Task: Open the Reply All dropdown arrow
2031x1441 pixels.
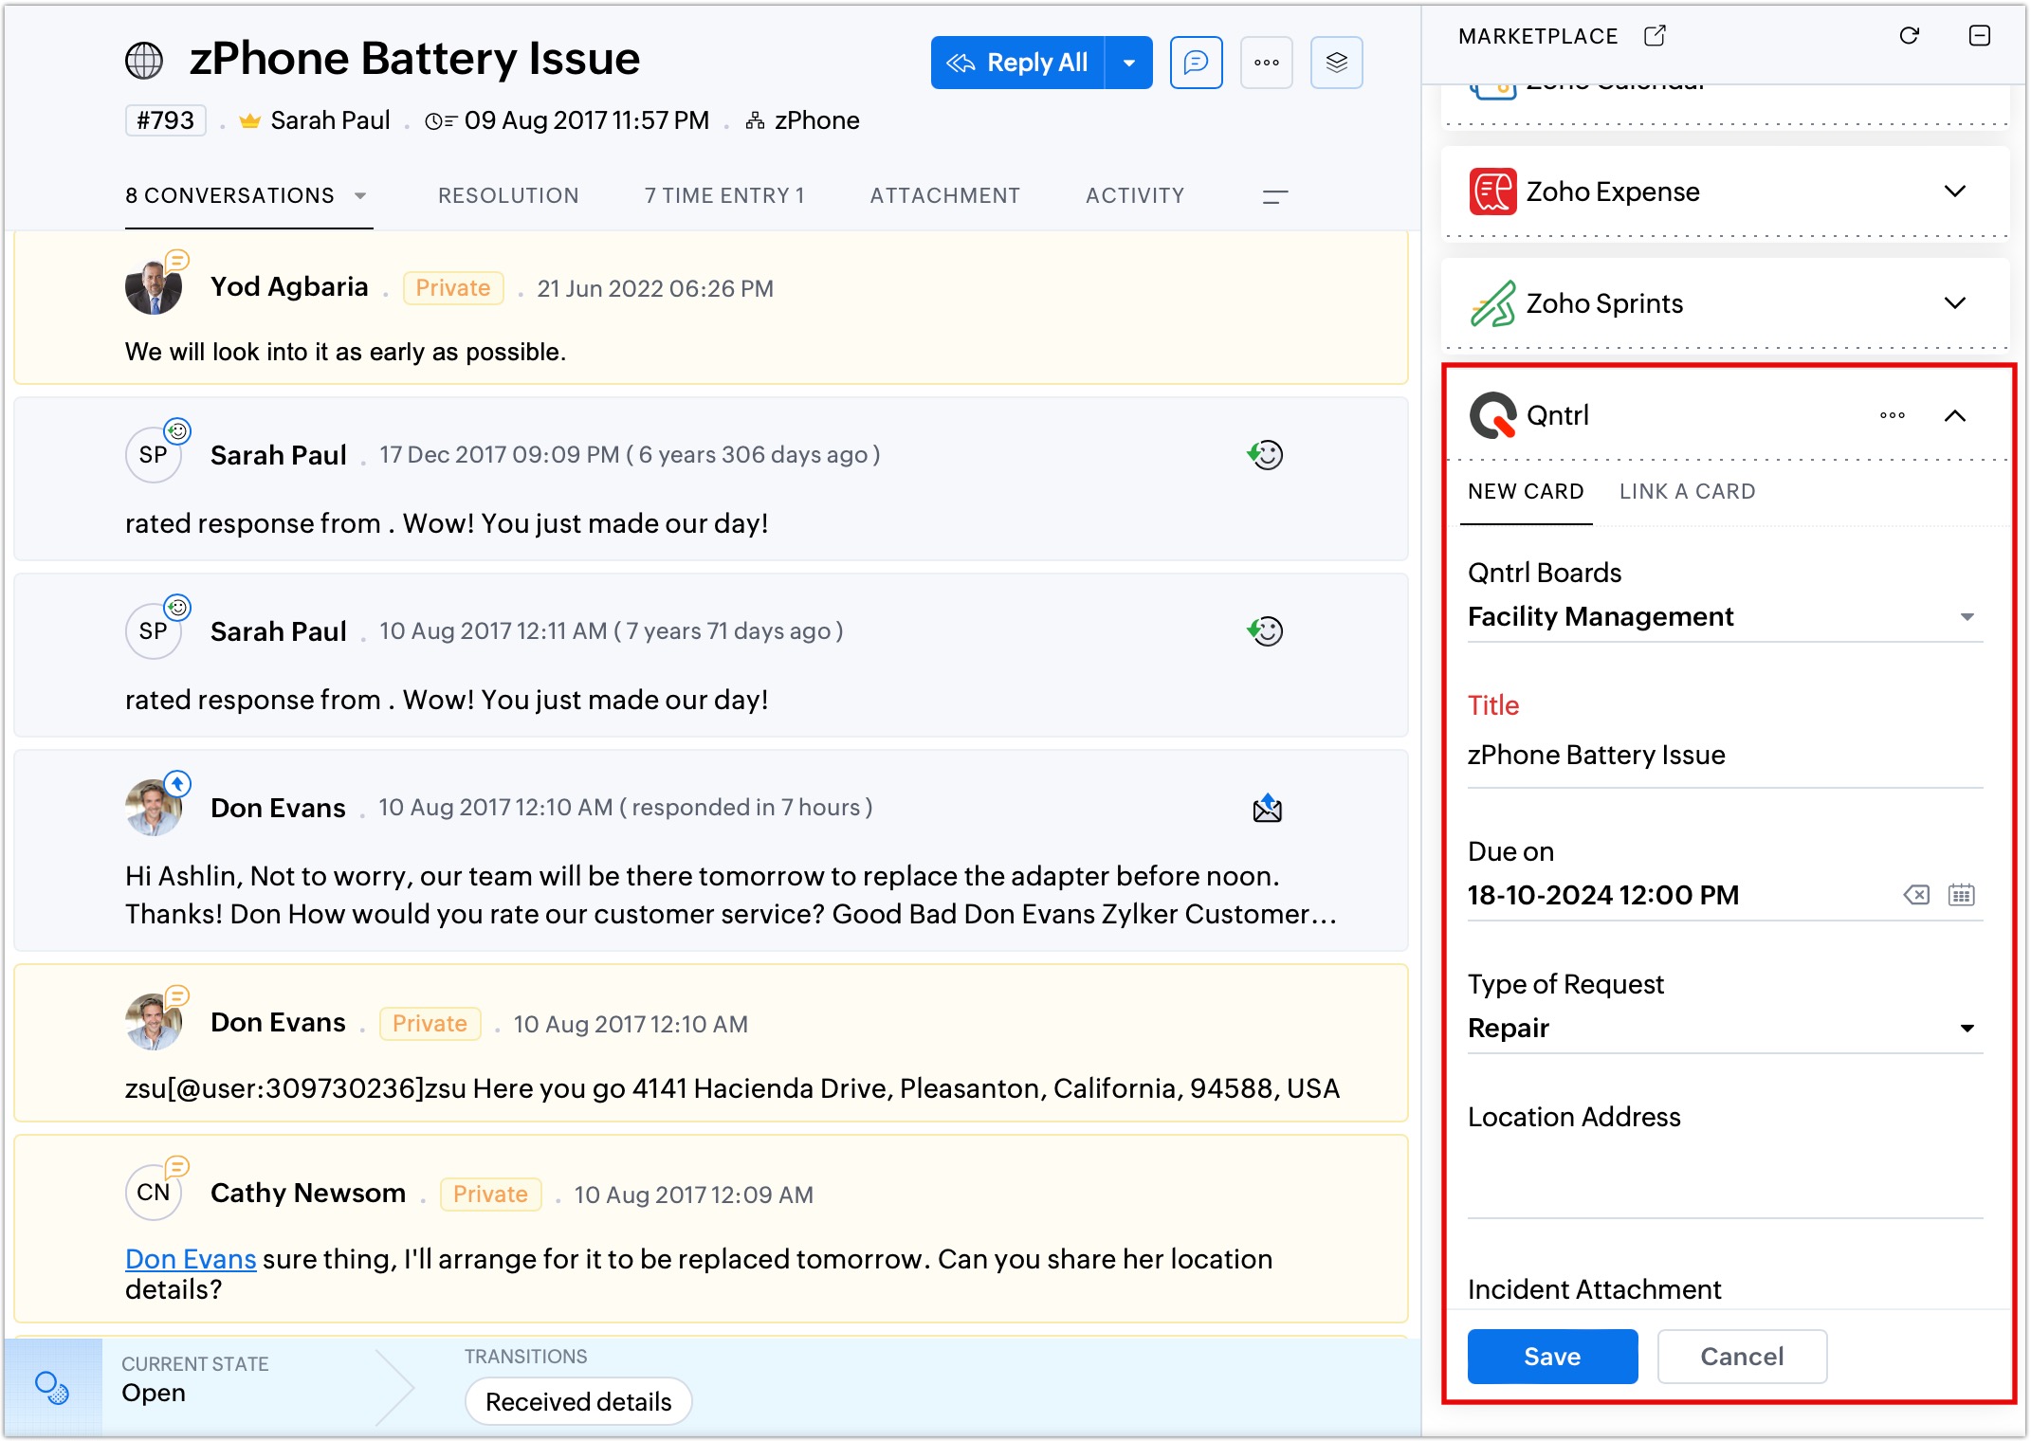Action: click(x=1128, y=63)
